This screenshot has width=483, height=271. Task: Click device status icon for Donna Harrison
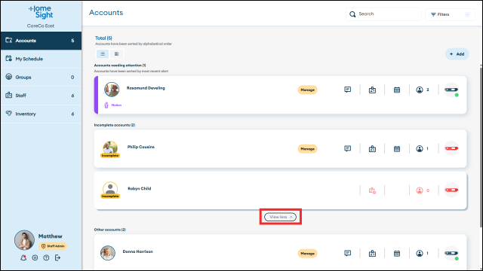(x=451, y=253)
